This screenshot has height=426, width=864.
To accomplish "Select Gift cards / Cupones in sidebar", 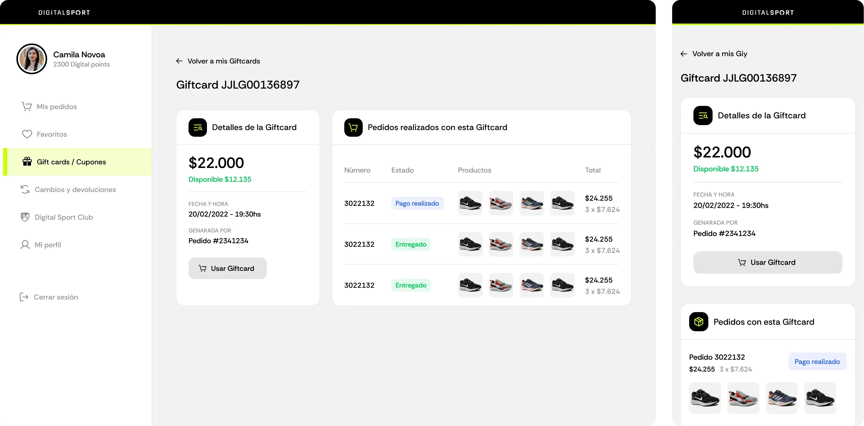I will 71,162.
